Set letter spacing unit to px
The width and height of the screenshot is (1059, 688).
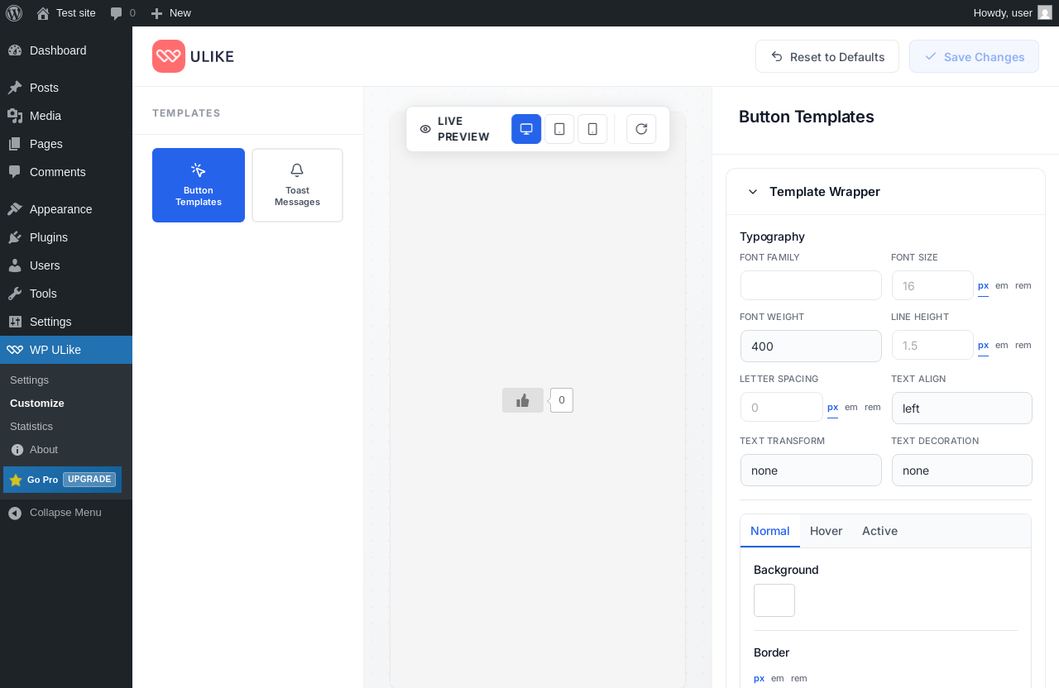pos(832,408)
